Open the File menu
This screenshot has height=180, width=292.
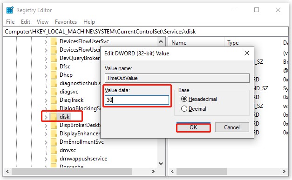(x=10, y=22)
